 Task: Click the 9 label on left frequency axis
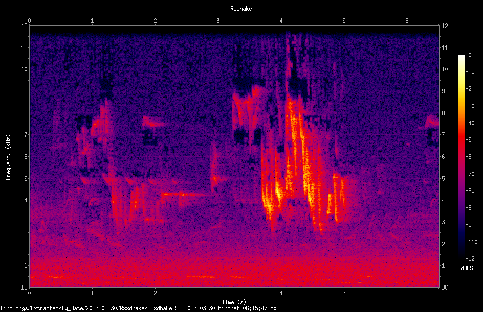[26, 91]
